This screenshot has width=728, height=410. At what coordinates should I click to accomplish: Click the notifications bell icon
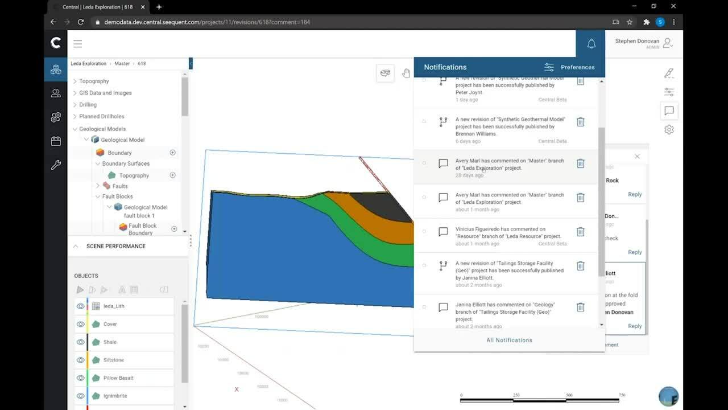591,44
